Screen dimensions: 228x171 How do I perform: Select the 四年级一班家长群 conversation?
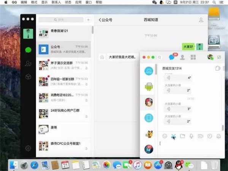pyautogui.click(x=64, y=81)
